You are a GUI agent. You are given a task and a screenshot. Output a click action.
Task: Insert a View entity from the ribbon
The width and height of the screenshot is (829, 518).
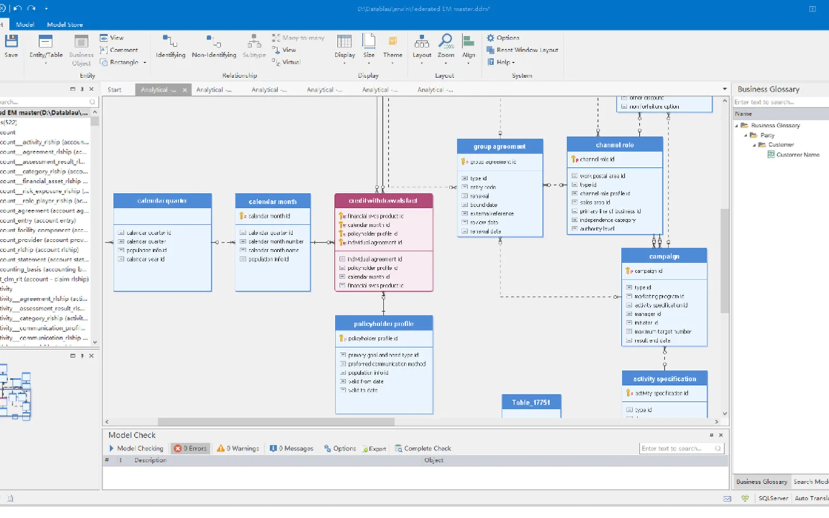pos(112,38)
